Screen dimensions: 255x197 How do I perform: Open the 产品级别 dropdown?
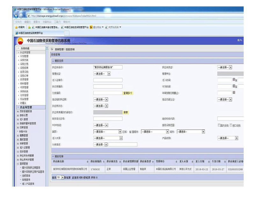228,138
